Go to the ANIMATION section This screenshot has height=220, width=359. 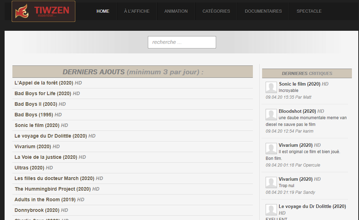(x=176, y=11)
